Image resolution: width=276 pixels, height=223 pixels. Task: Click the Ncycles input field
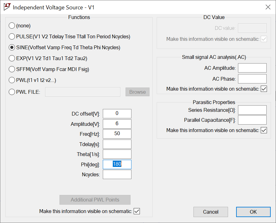117,174
